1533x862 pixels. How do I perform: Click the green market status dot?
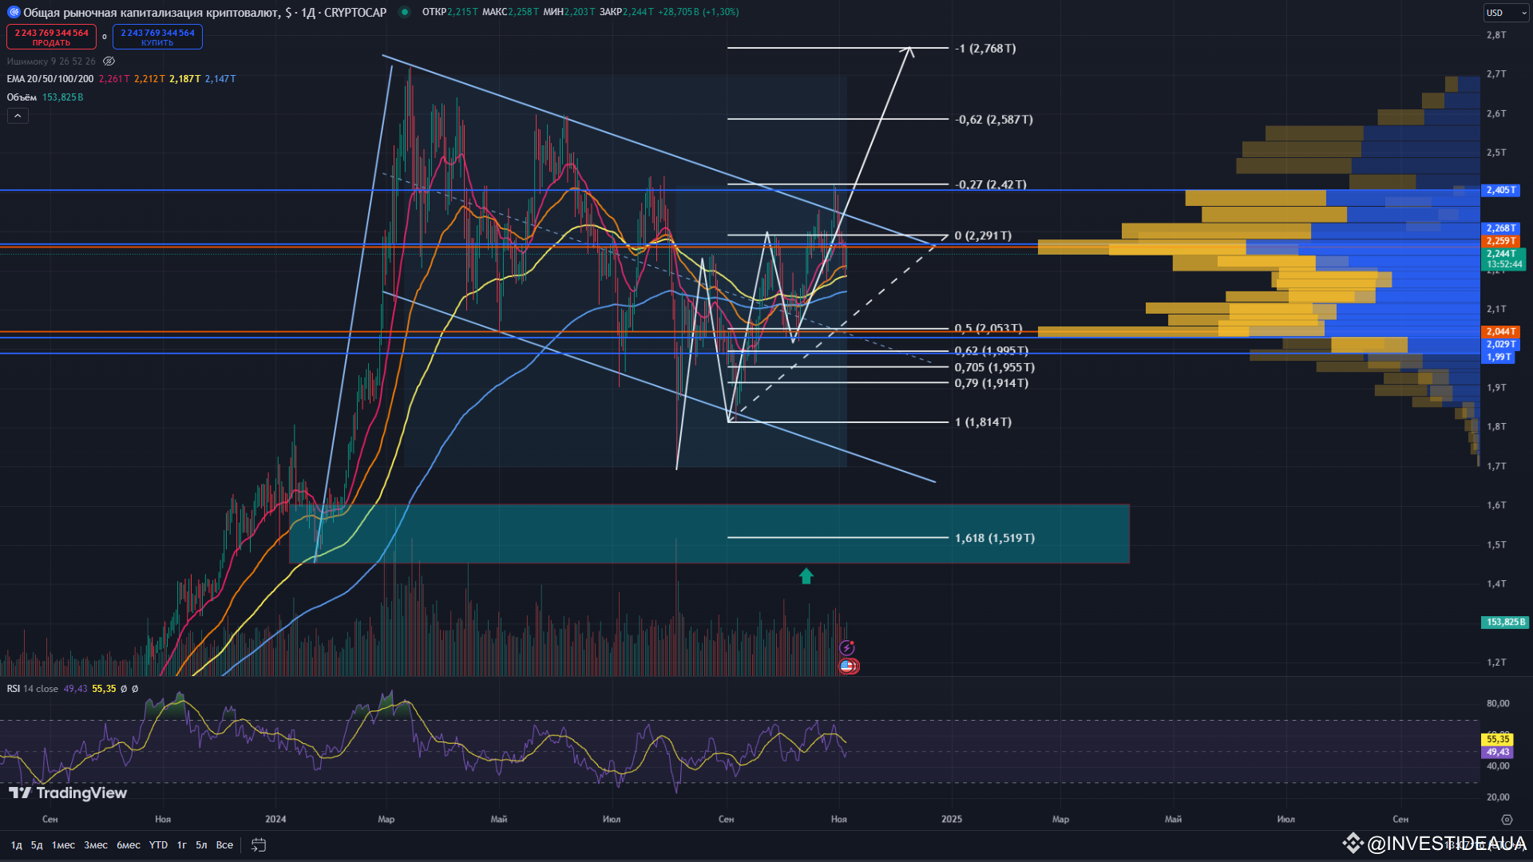click(405, 12)
